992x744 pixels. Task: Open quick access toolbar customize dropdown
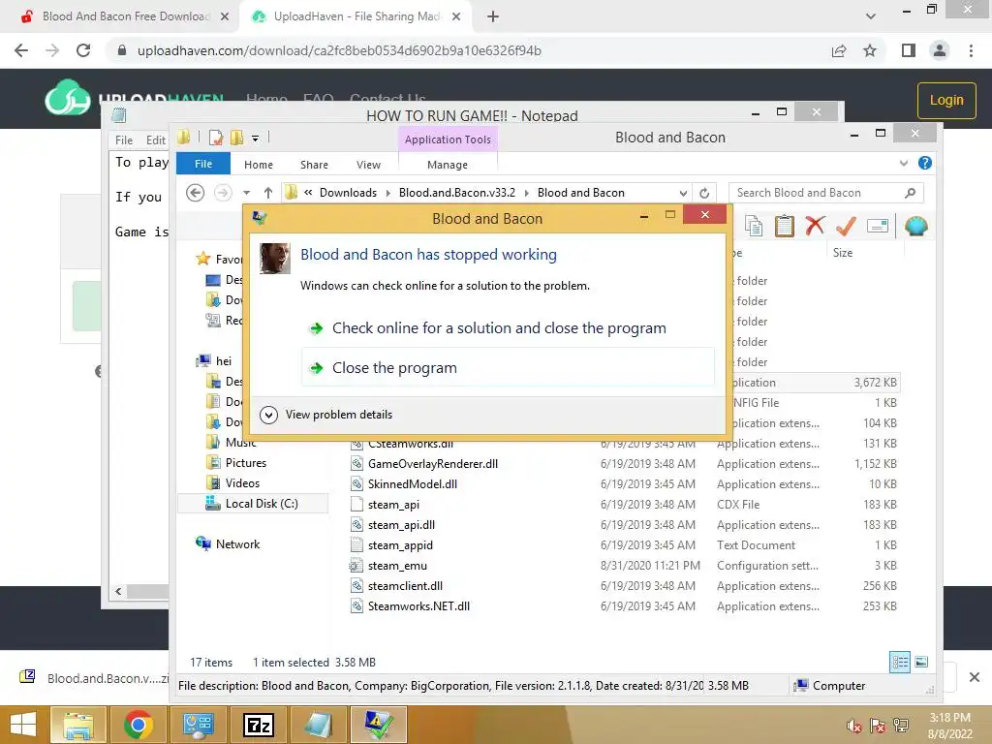[255, 138]
